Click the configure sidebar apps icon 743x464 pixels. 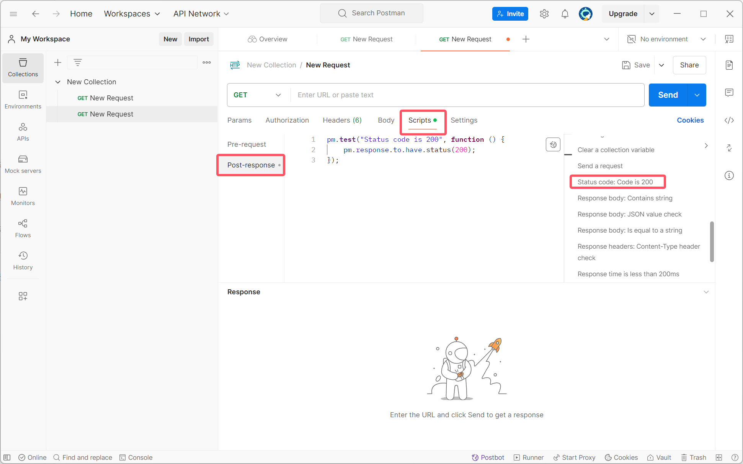[23, 296]
